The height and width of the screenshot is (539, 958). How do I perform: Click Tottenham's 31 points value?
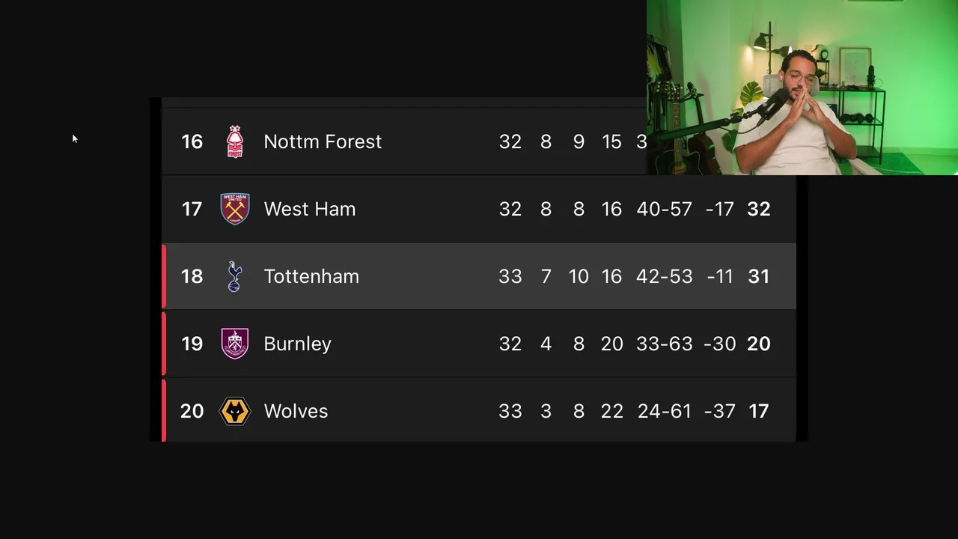pyautogui.click(x=758, y=276)
